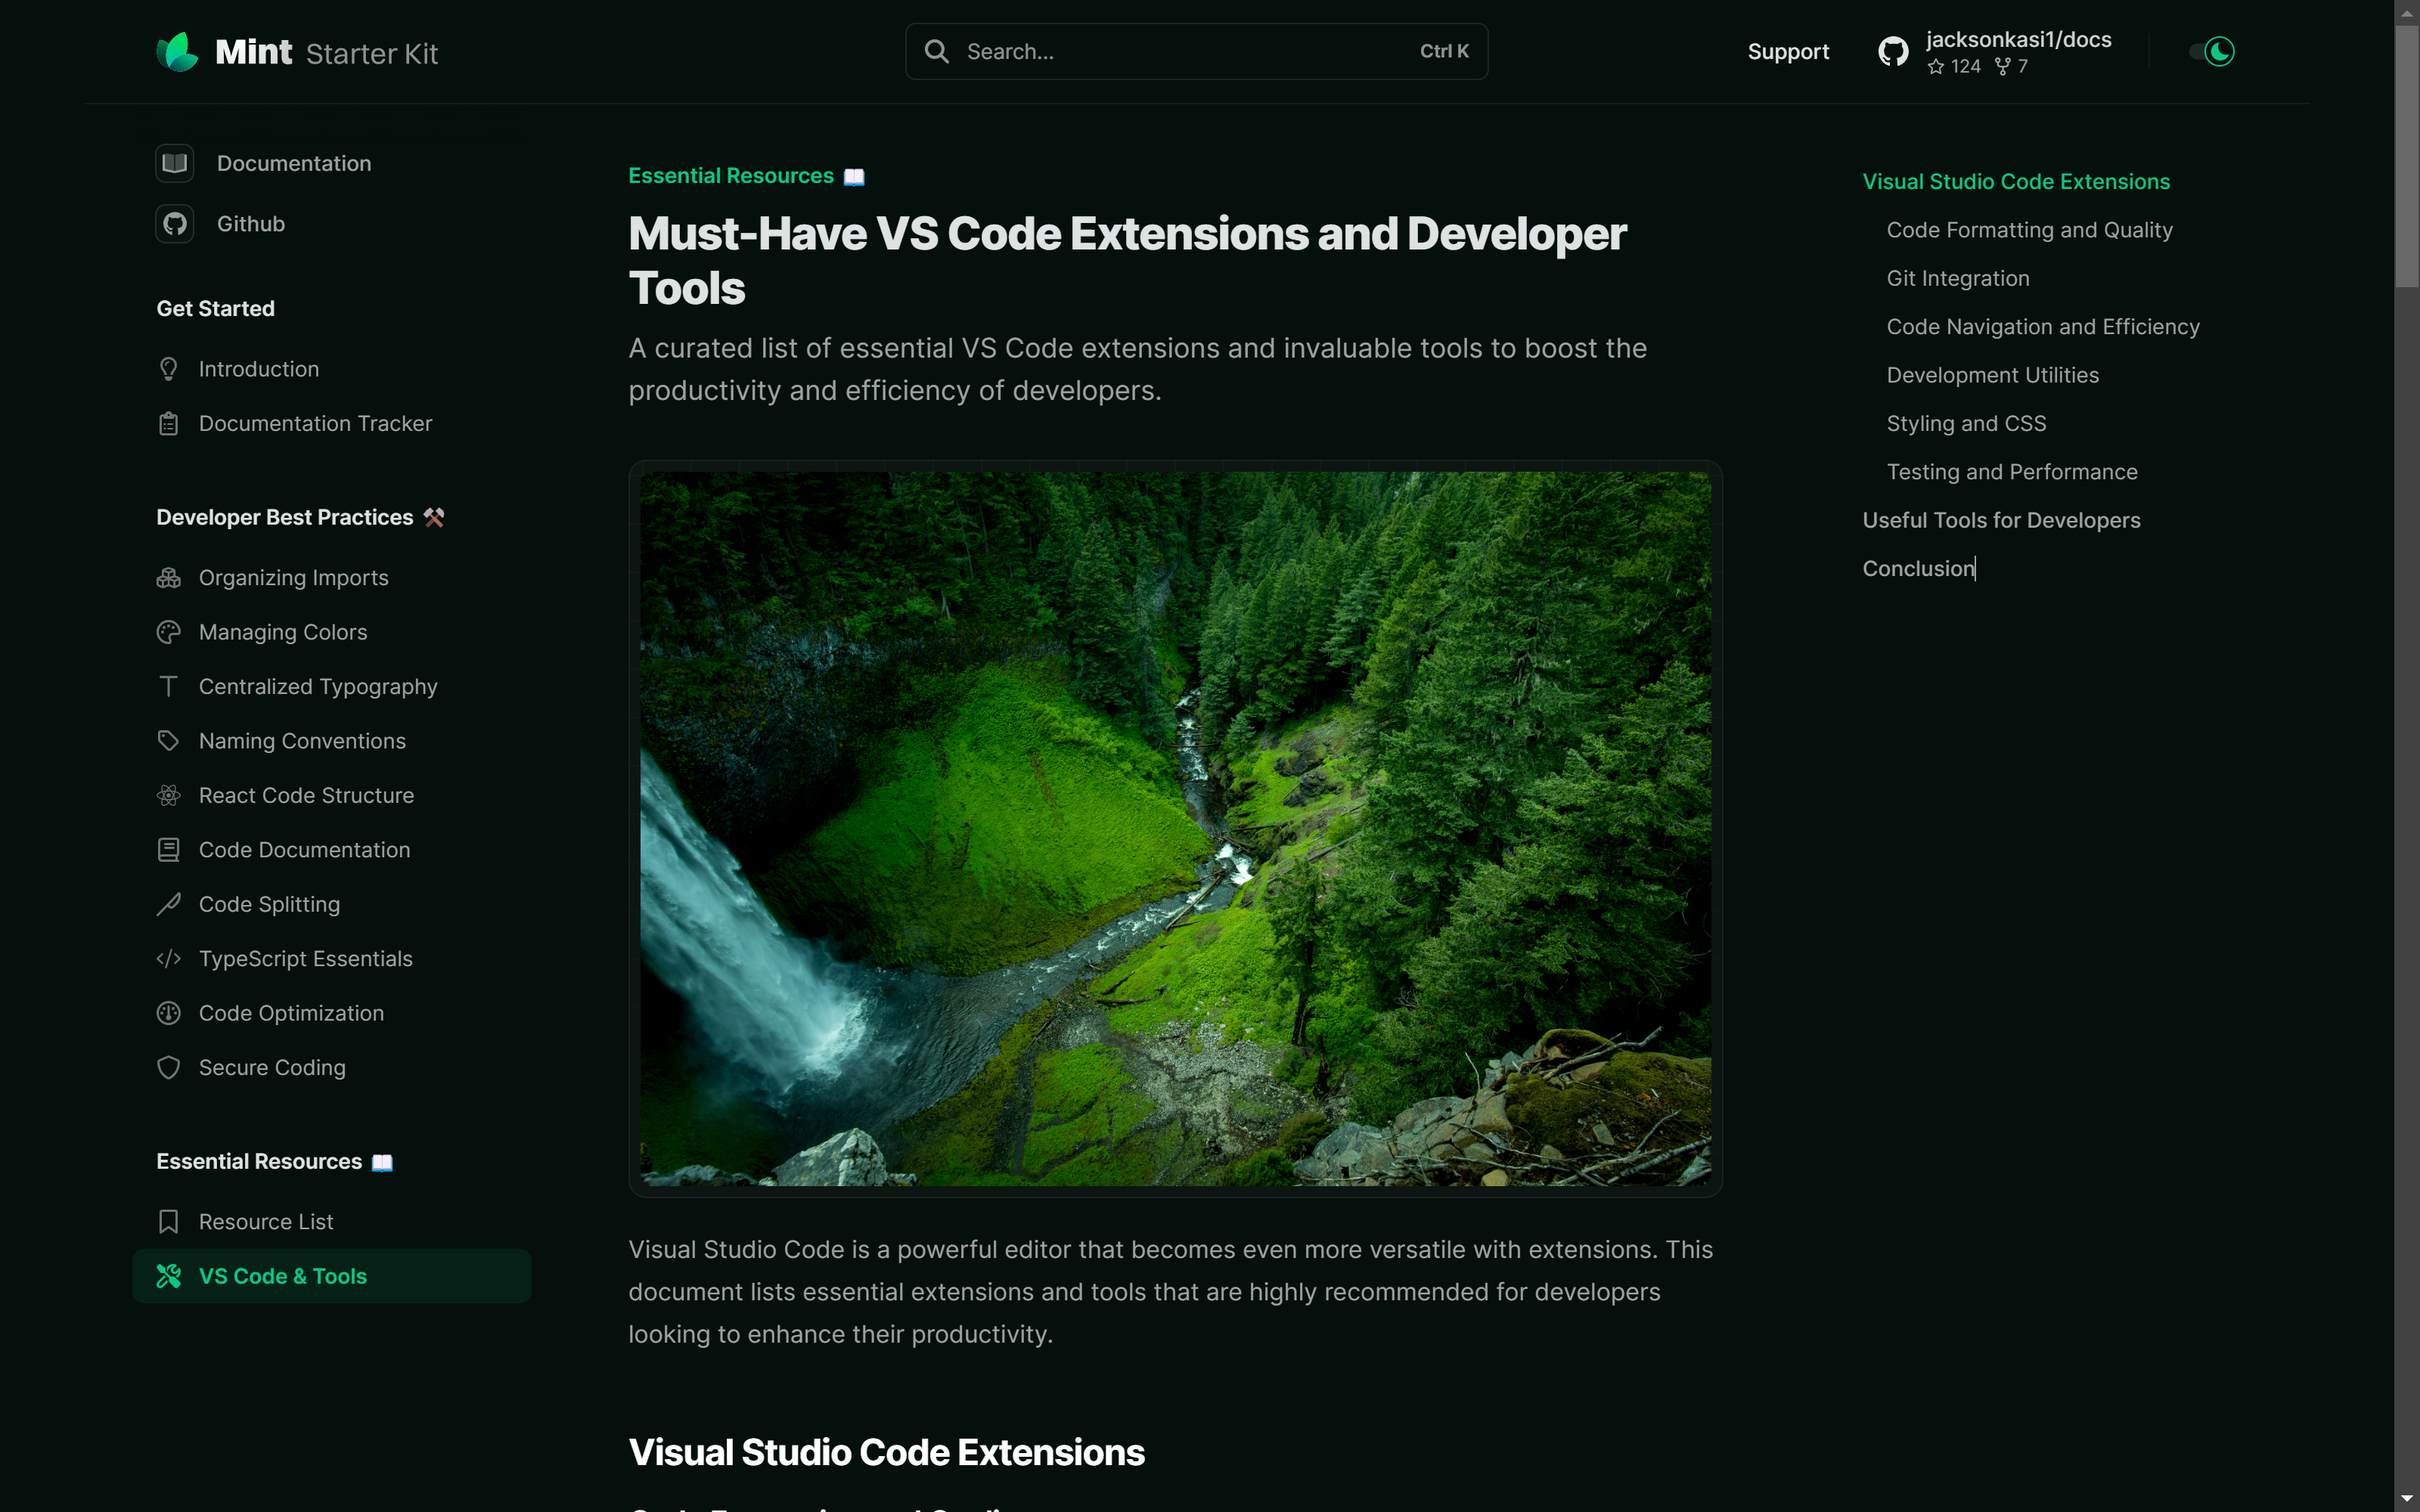This screenshot has width=2420, height=1512.
Task: Click the Essential Resources sidebar section heading
Action: click(x=274, y=1162)
